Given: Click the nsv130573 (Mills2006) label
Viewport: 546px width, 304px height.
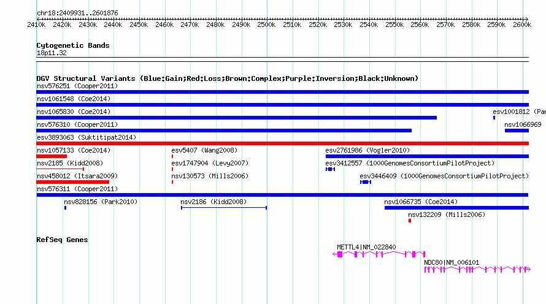Looking at the screenshot, I should tap(210, 176).
